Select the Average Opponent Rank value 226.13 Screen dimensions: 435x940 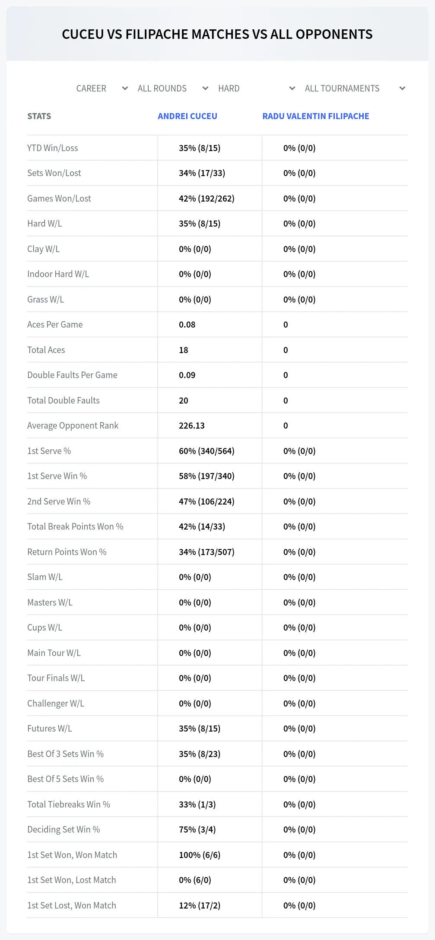pos(192,426)
